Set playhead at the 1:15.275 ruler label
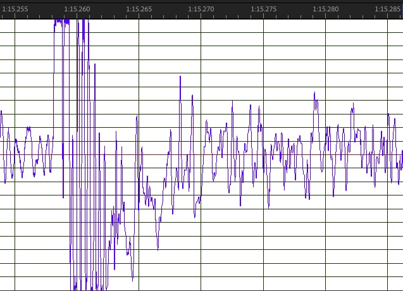Image resolution: width=403 pixels, height=291 pixels. (263, 9)
